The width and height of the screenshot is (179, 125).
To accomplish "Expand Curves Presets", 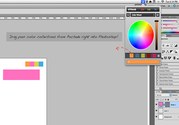I will (158, 67).
